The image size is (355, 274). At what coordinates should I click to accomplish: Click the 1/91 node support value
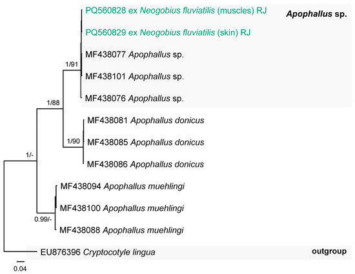tap(72, 64)
